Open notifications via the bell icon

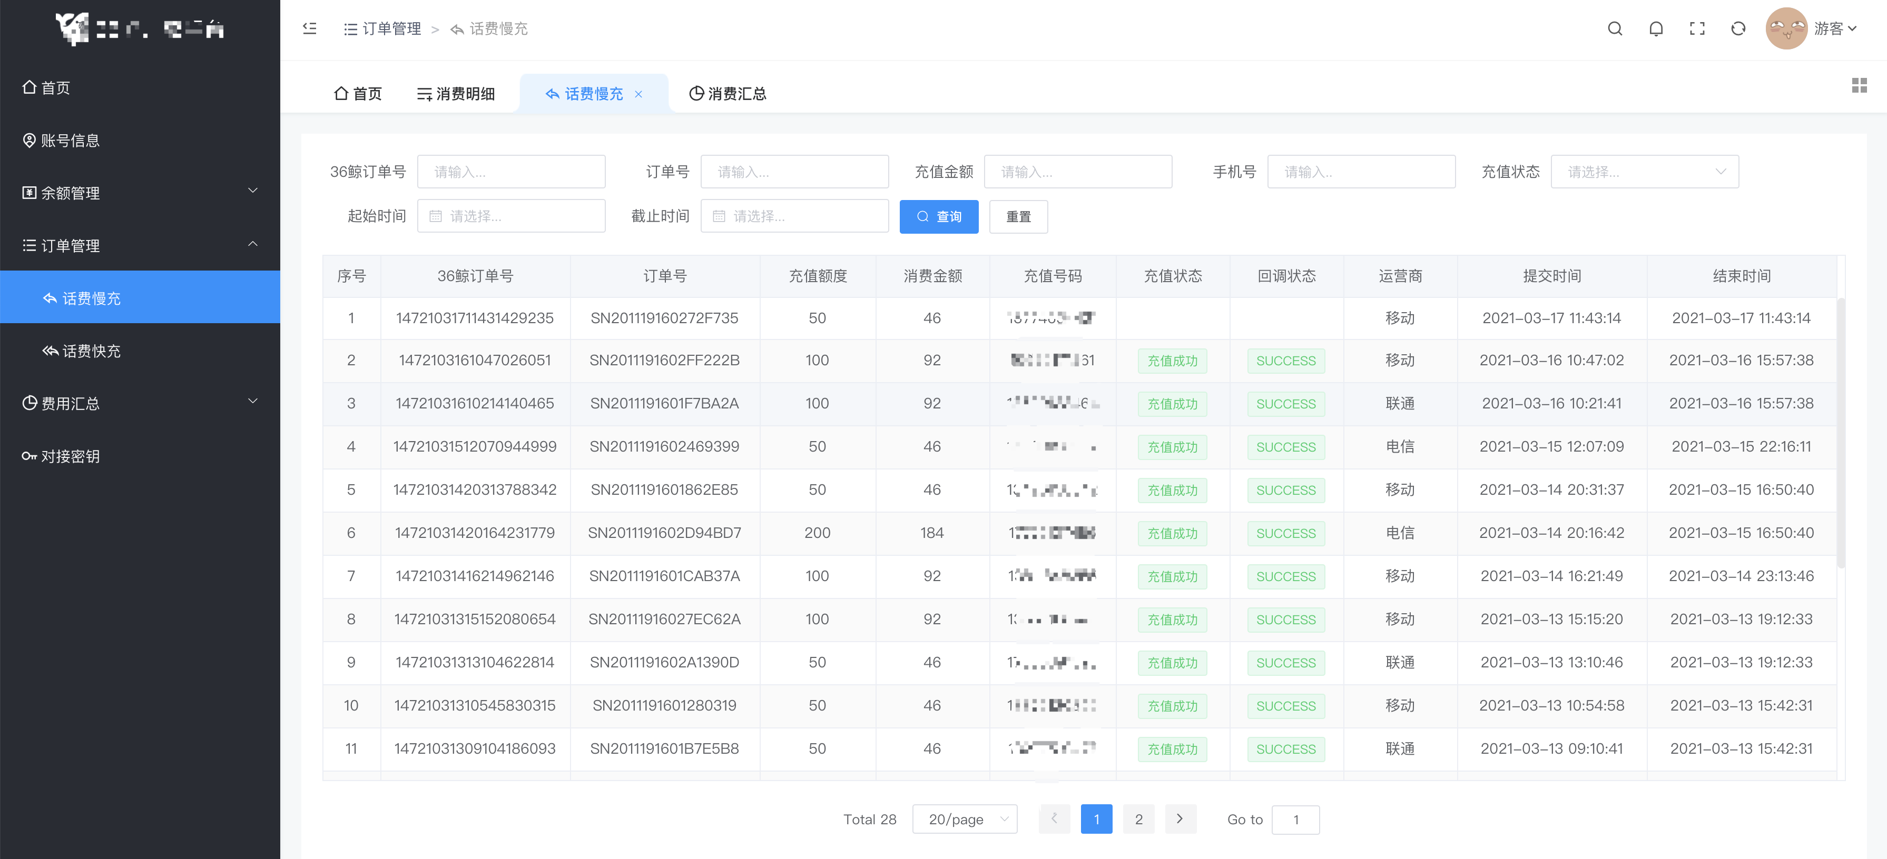tap(1656, 28)
